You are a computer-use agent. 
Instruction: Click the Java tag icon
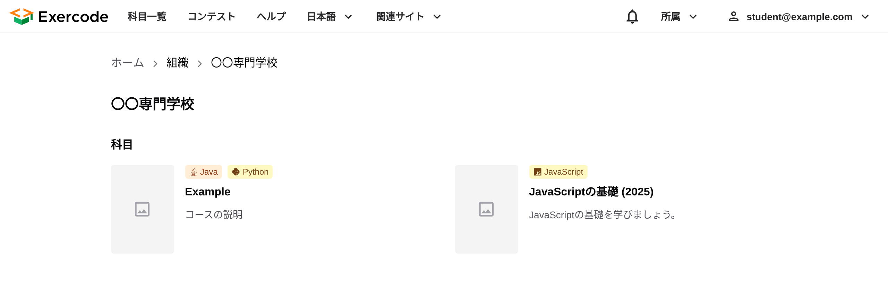[x=194, y=172]
